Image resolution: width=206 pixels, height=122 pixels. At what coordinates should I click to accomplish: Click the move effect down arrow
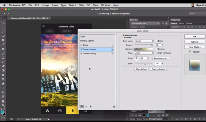click(91, 106)
